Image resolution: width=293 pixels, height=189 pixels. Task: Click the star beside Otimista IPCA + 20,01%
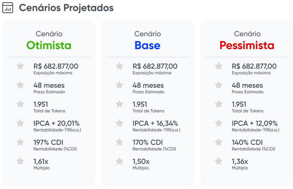[20, 123]
